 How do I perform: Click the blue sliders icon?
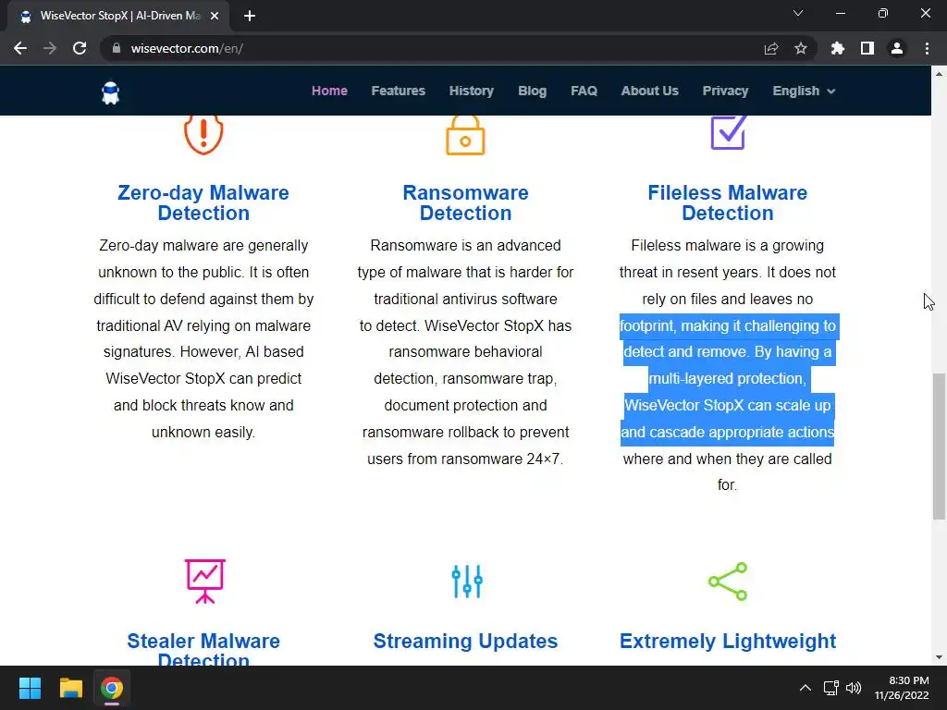(x=467, y=581)
